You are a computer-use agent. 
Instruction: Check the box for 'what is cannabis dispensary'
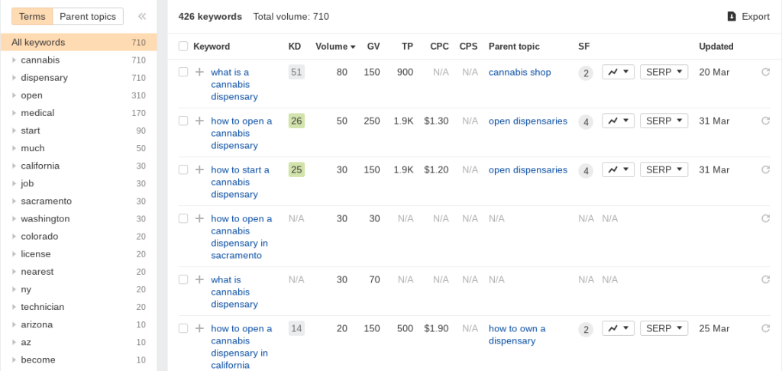pyautogui.click(x=183, y=279)
